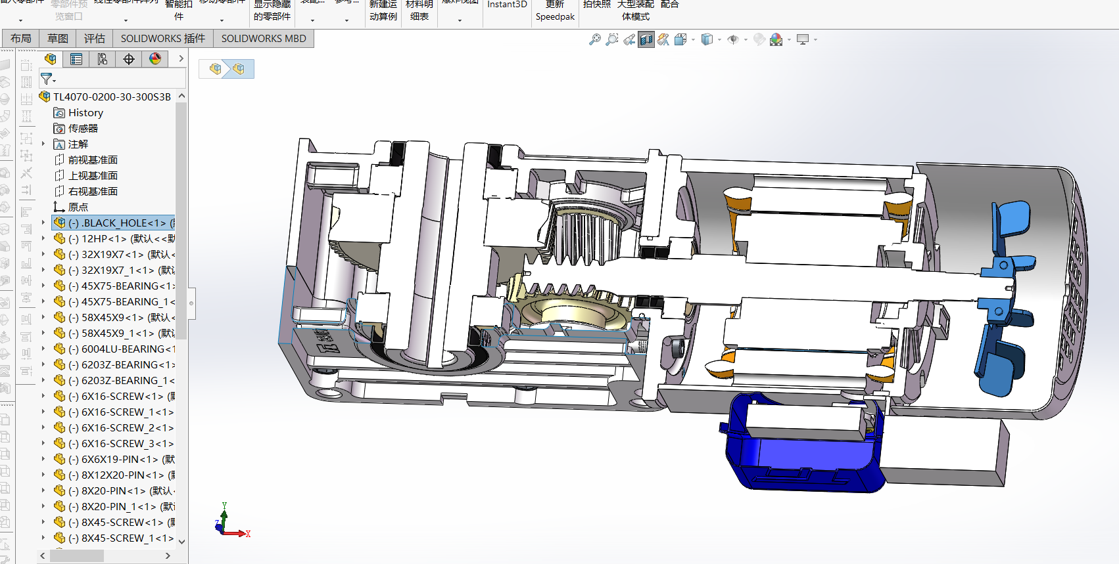Toggle the 大型装配体模式 button

pos(636,11)
